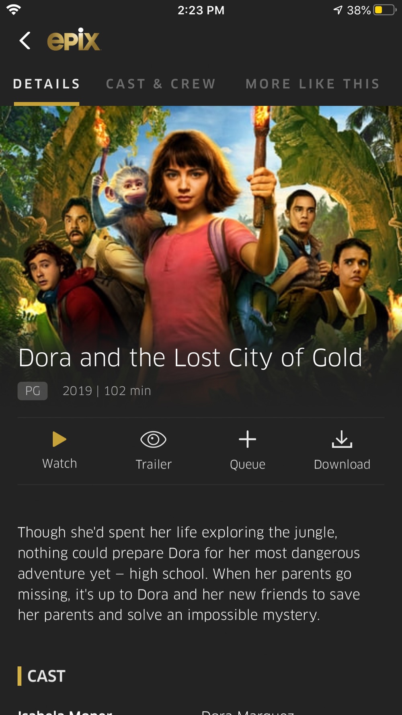Tap the Trailer eye icon

point(153,439)
